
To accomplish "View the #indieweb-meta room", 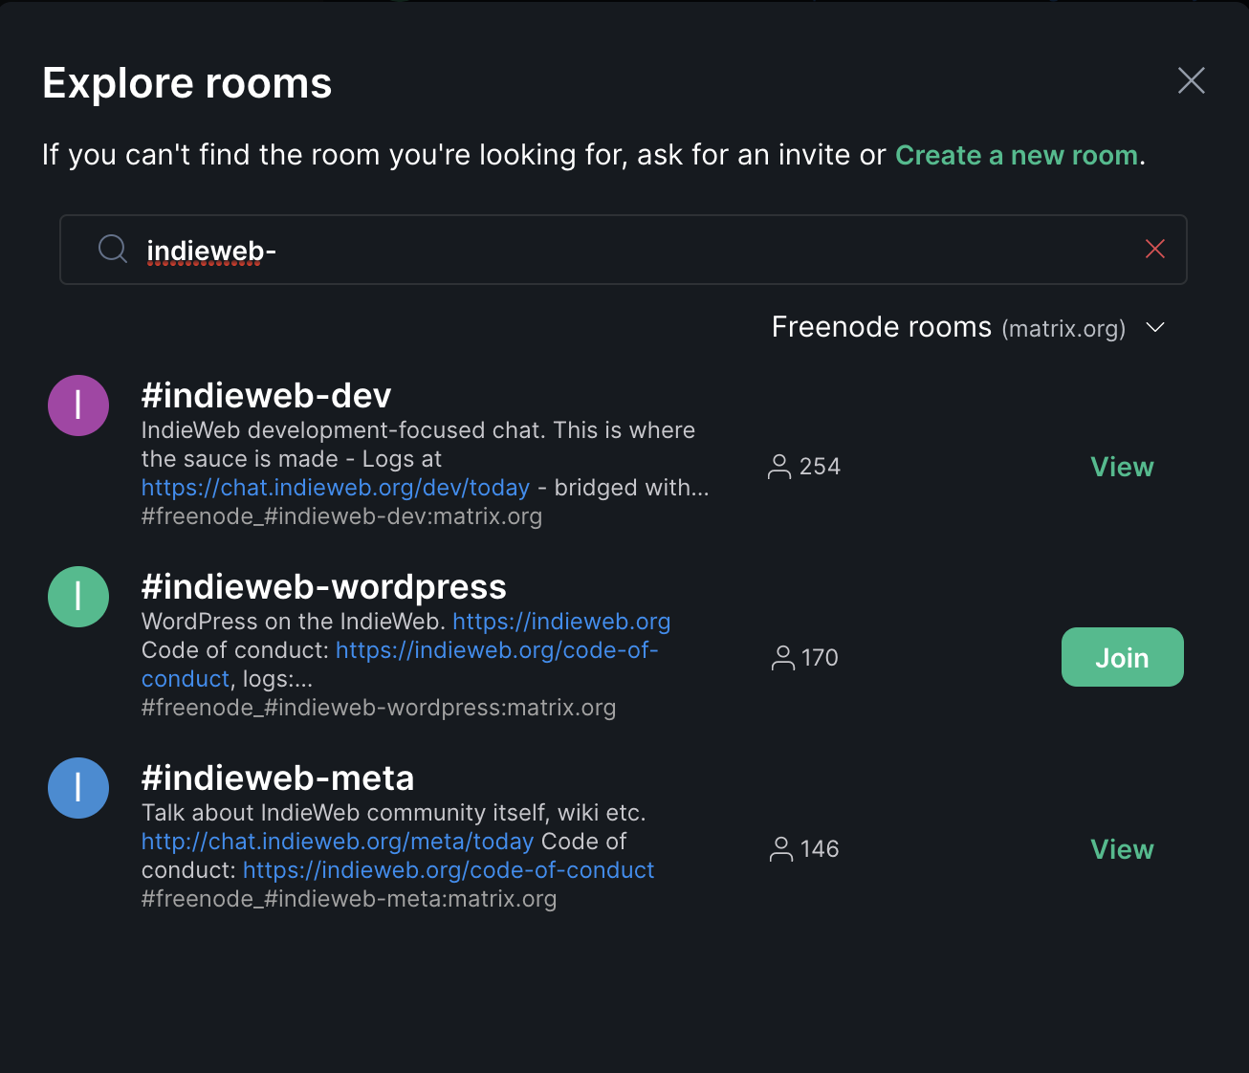I will (x=1123, y=849).
